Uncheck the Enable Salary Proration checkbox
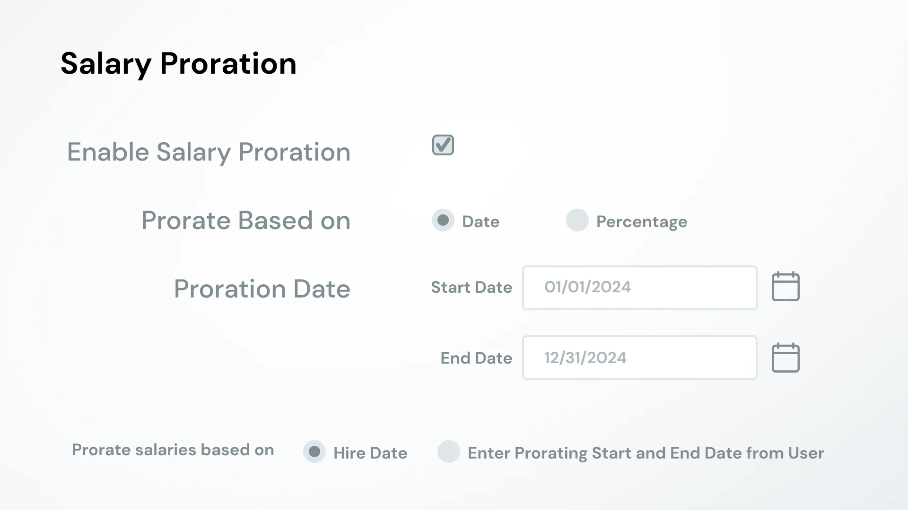The width and height of the screenshot is (908, 510). pyautogui.click(x=443, y=145)
